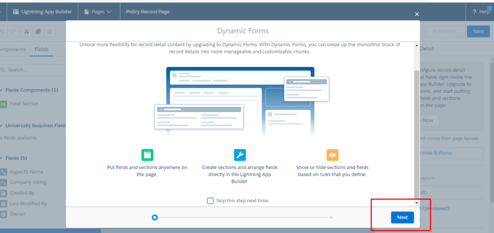Click the green fields placement icon
Viewport: 494px width, 233px height.
[x=147, y=155]
